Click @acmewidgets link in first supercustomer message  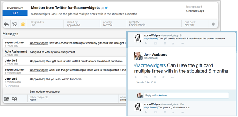39,43
